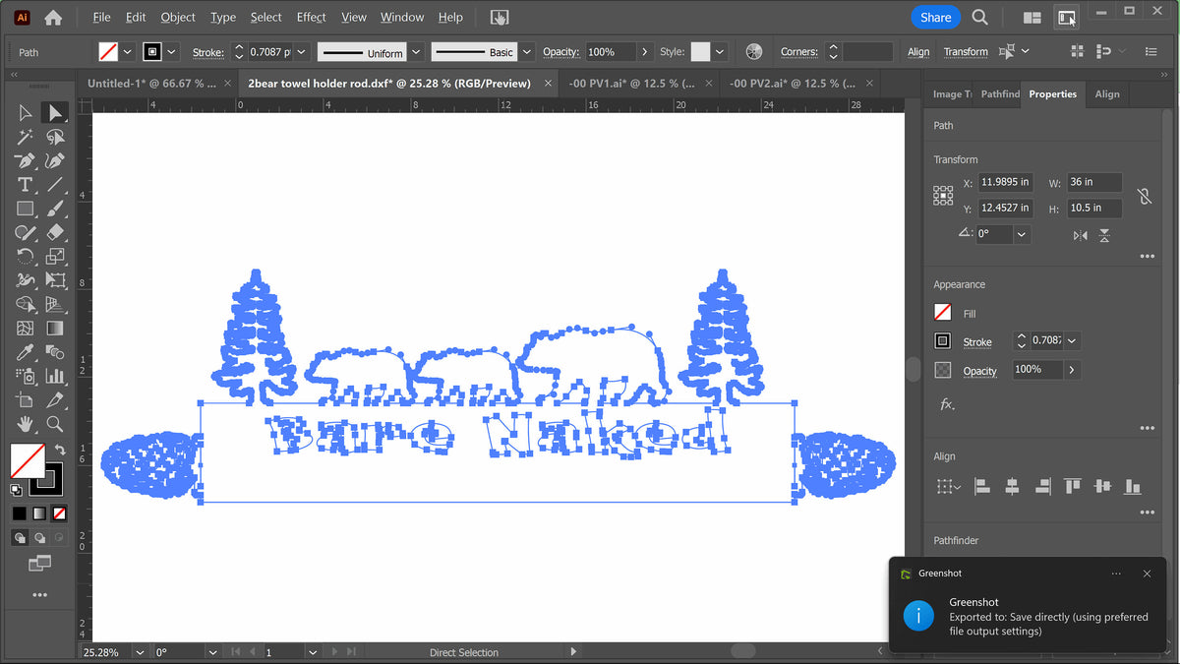This screenshot has width=1180, height=664.
Task: Select the Shape Builder tool
Action: (x=26, y=304)
